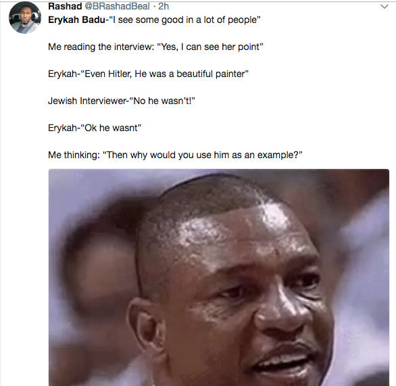The image size is (396, 386).
Task: Click the dot separator before "2h"
Action: pos(154,6)
